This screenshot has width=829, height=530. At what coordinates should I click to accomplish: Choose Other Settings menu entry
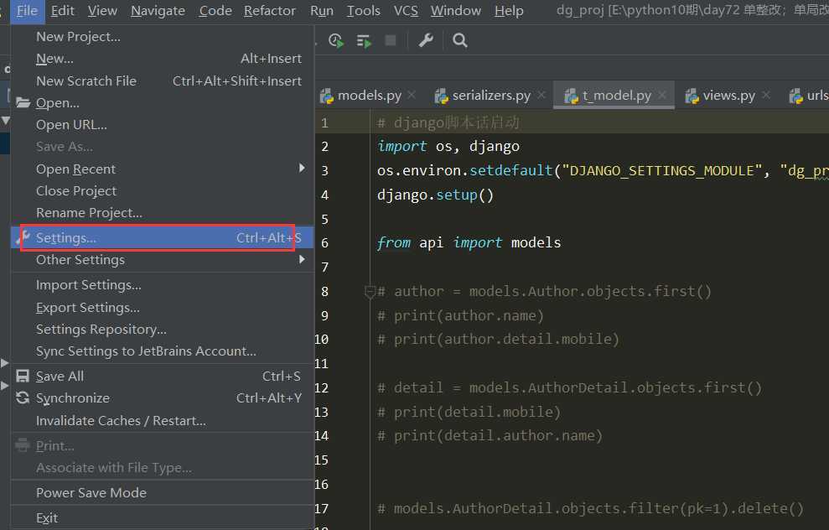(x=163, y=260)
